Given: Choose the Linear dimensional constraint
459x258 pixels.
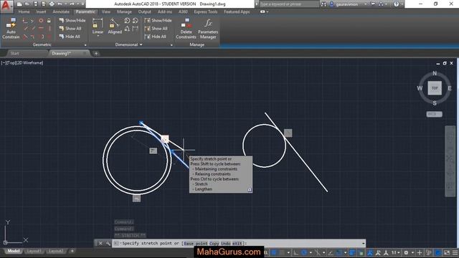Looking at the screenshot, I should coord(98,26).
